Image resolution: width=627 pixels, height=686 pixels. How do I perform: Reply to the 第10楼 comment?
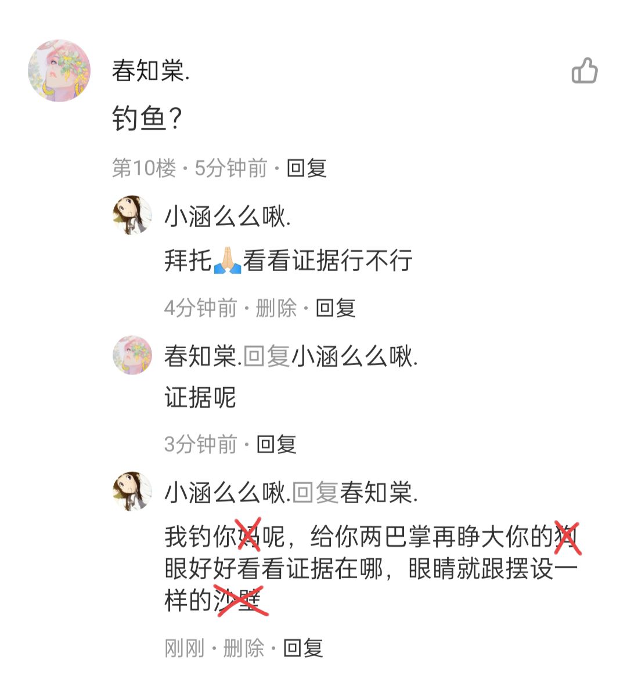(x=307, y=168)
